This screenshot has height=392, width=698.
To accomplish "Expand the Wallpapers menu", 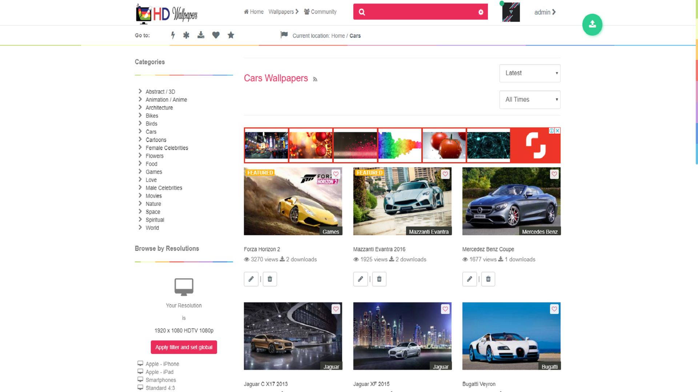I will pyautogui.click(x=284, y=12).
